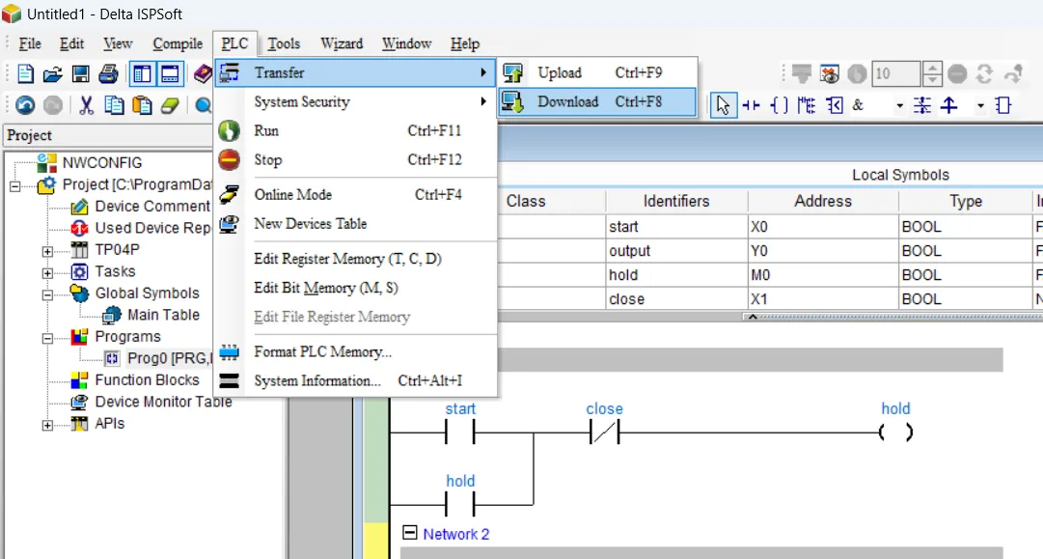1043x559 pixels.
Task: Cut selection using scissors icon
Action: pyautogui.click(x=86, y=105)
